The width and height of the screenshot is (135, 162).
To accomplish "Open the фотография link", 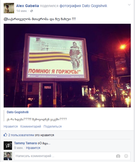I will pyautogui.click(x=70, y=6).
